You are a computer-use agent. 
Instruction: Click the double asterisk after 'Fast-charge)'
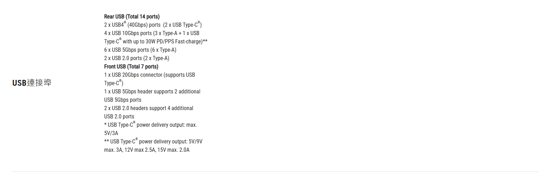[x=205, y=41]
